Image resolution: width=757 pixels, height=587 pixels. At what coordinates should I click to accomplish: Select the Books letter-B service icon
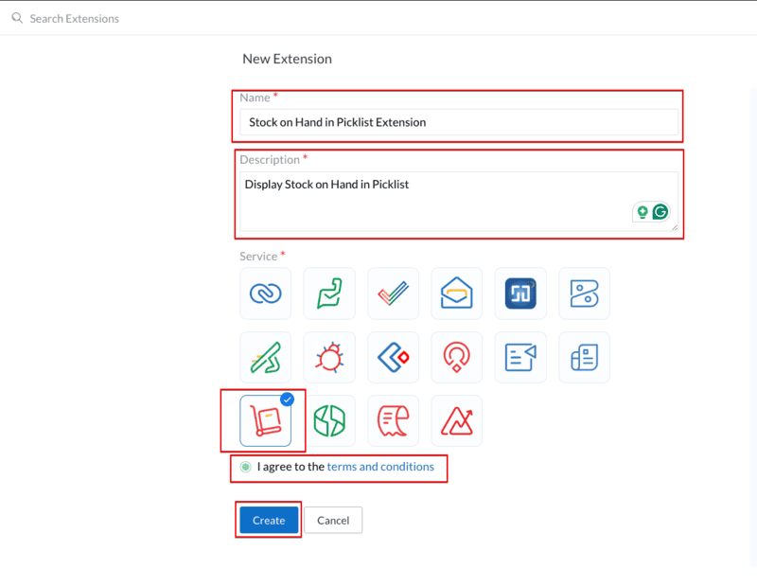(x=585, y=293)
